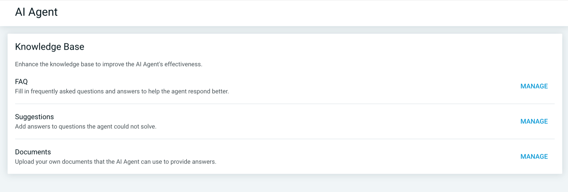The width and height of the screenshot is (568, 192).
Task: Click the 'Add answers to questions' description
Action: (85, 126)
